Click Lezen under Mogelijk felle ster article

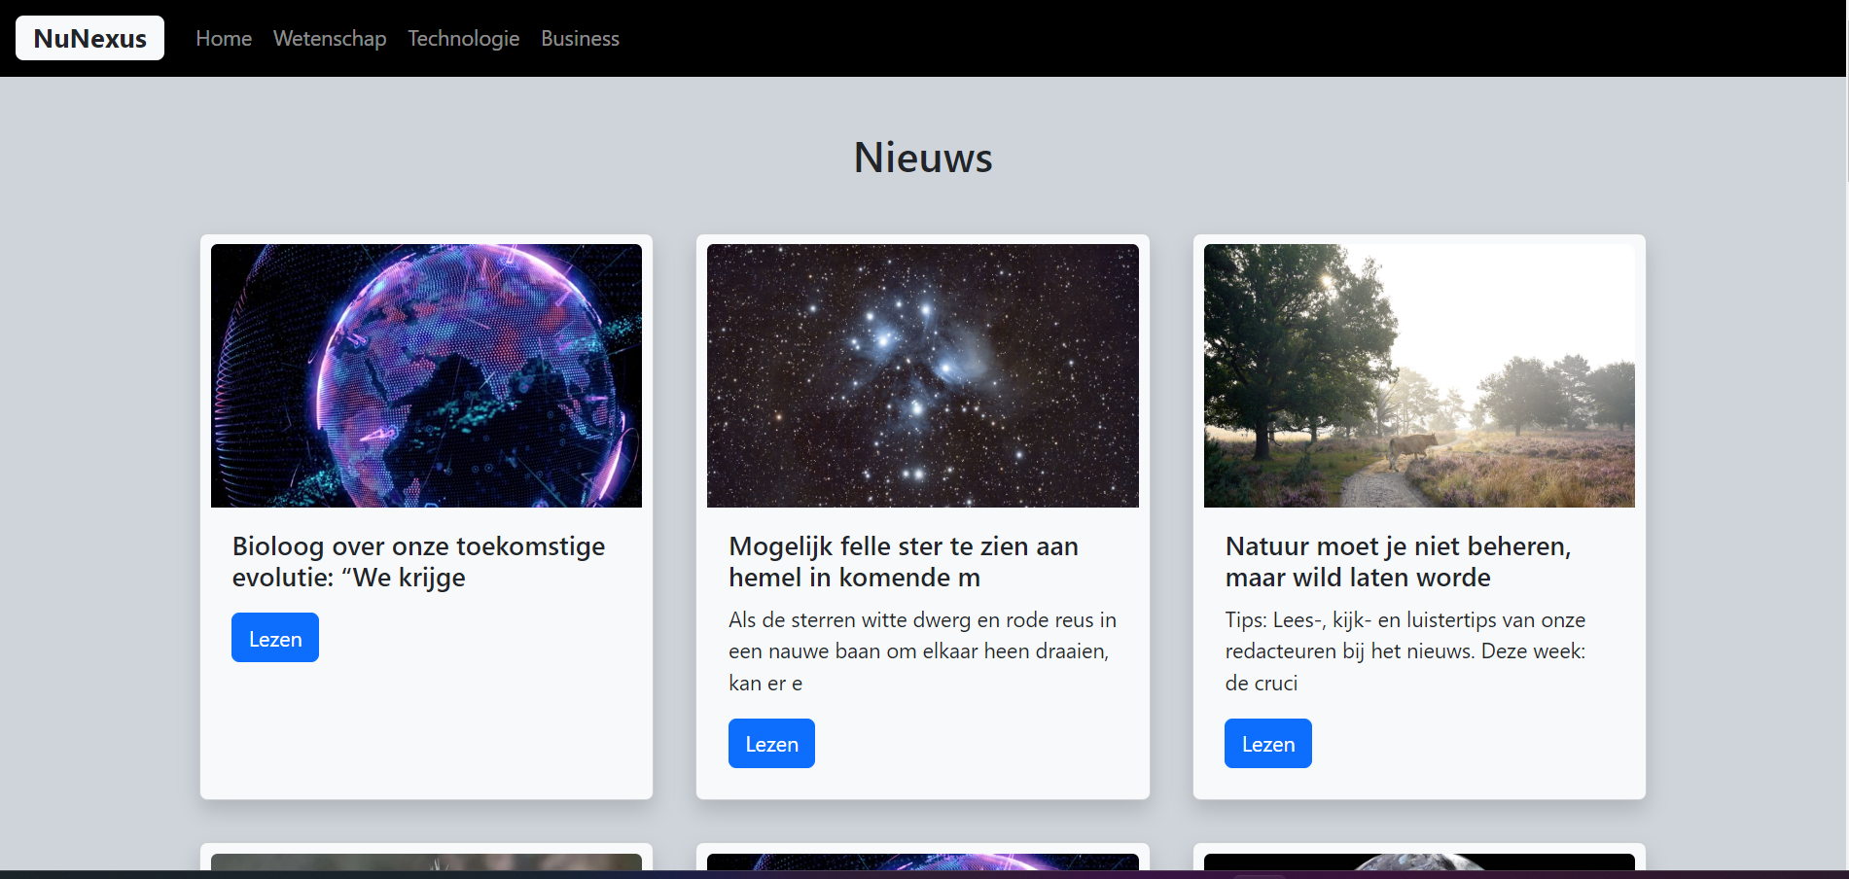771,744
